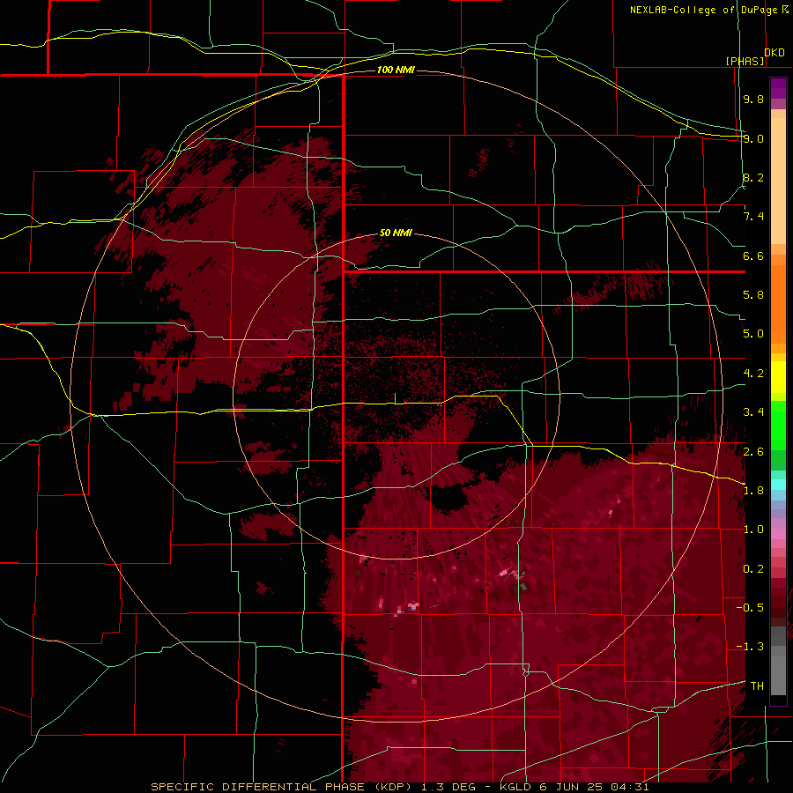Screen dimensions: 793x793
Task: Click the 2.6 scale value
Action: 753,452
